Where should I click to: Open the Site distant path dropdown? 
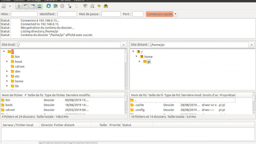pyautogui.click(x=252, y=45)
